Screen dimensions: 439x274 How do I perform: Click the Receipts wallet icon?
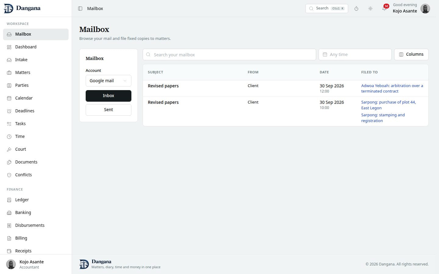click(9, 251)
